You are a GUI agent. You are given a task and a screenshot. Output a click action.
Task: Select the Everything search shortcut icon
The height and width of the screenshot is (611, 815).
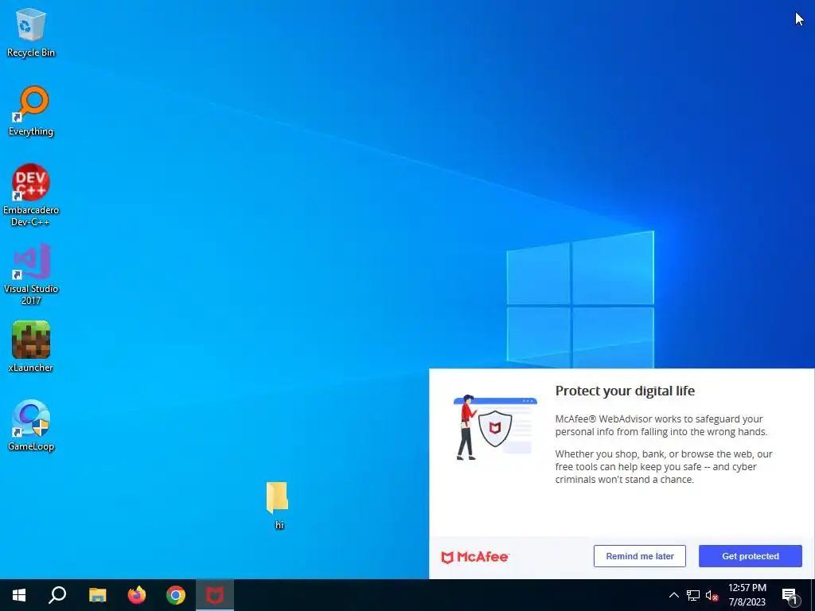pos(31,111)
